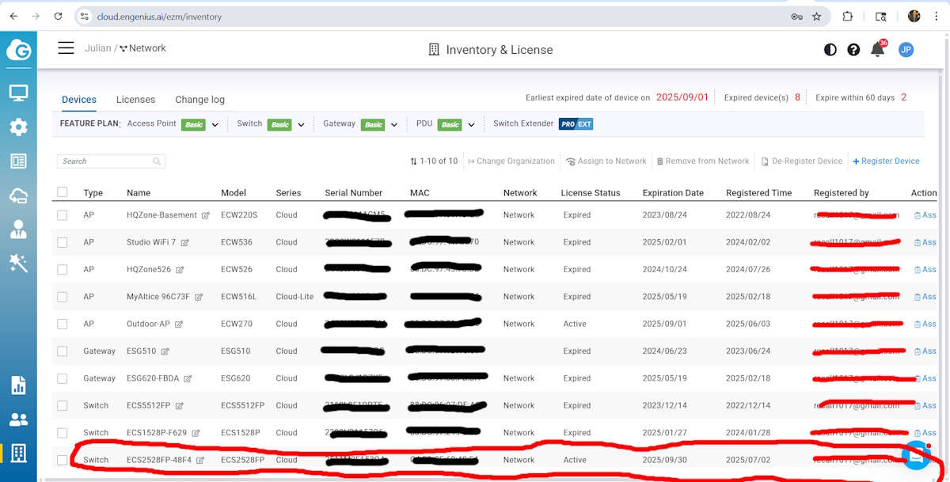Edit the ECS5512FP switch name
This screenshot has width=950, height=482.
coord(180,406)
